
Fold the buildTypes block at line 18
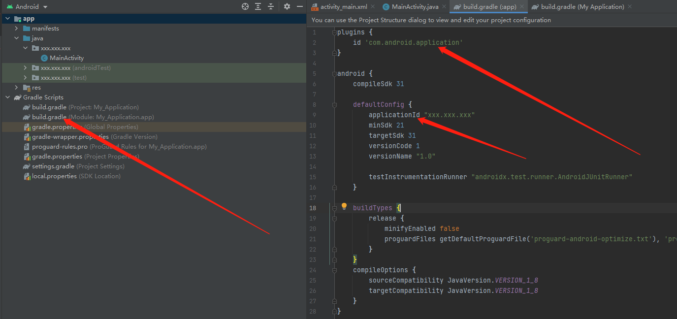pyautogui.click(x=334, y=208)
